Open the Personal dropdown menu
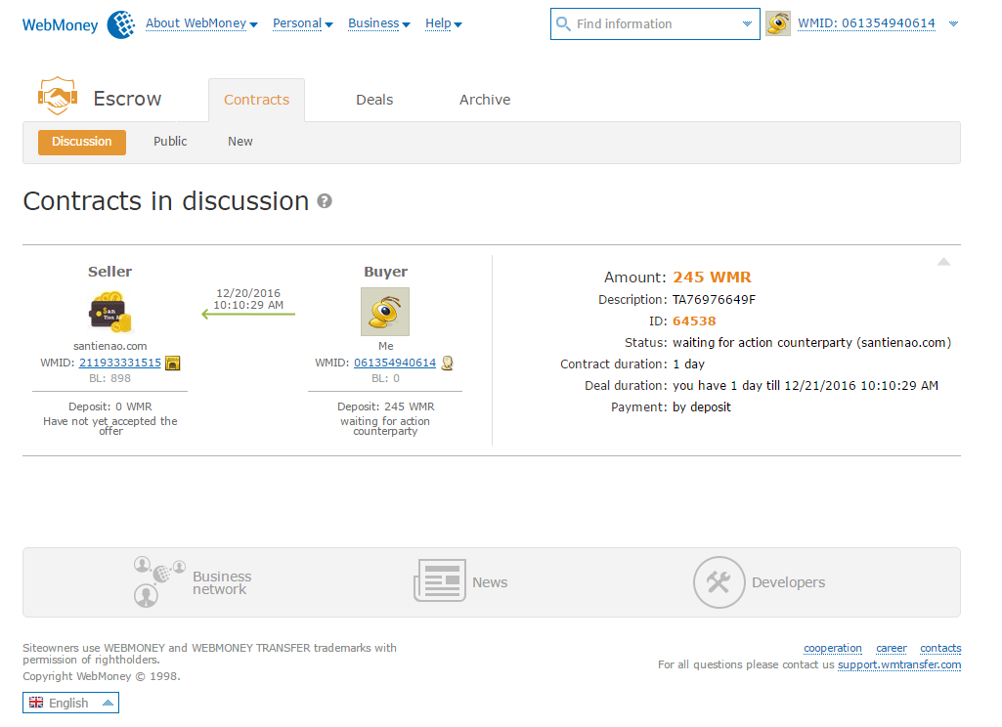This screenshot has width=1002, height=727. tap(303, 23)
